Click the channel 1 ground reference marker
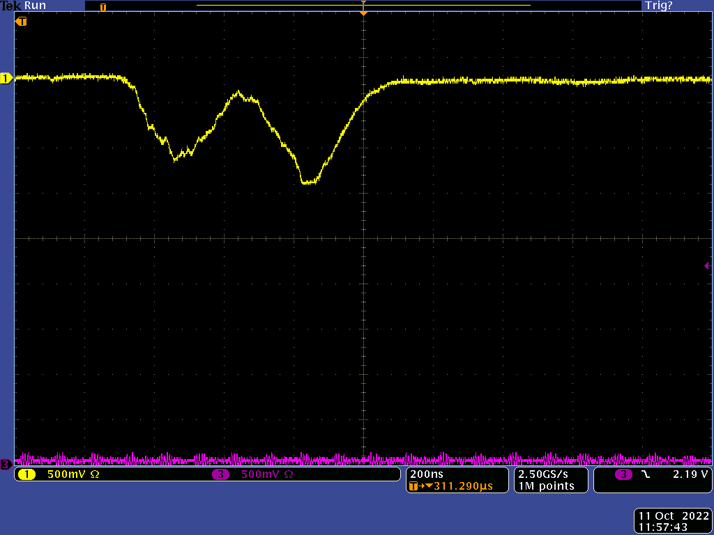This screenshot has height=535, width=714. (x=6, y=79)
